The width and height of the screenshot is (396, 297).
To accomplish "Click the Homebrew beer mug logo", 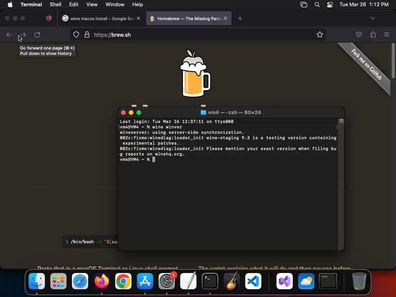I will 195,73.
